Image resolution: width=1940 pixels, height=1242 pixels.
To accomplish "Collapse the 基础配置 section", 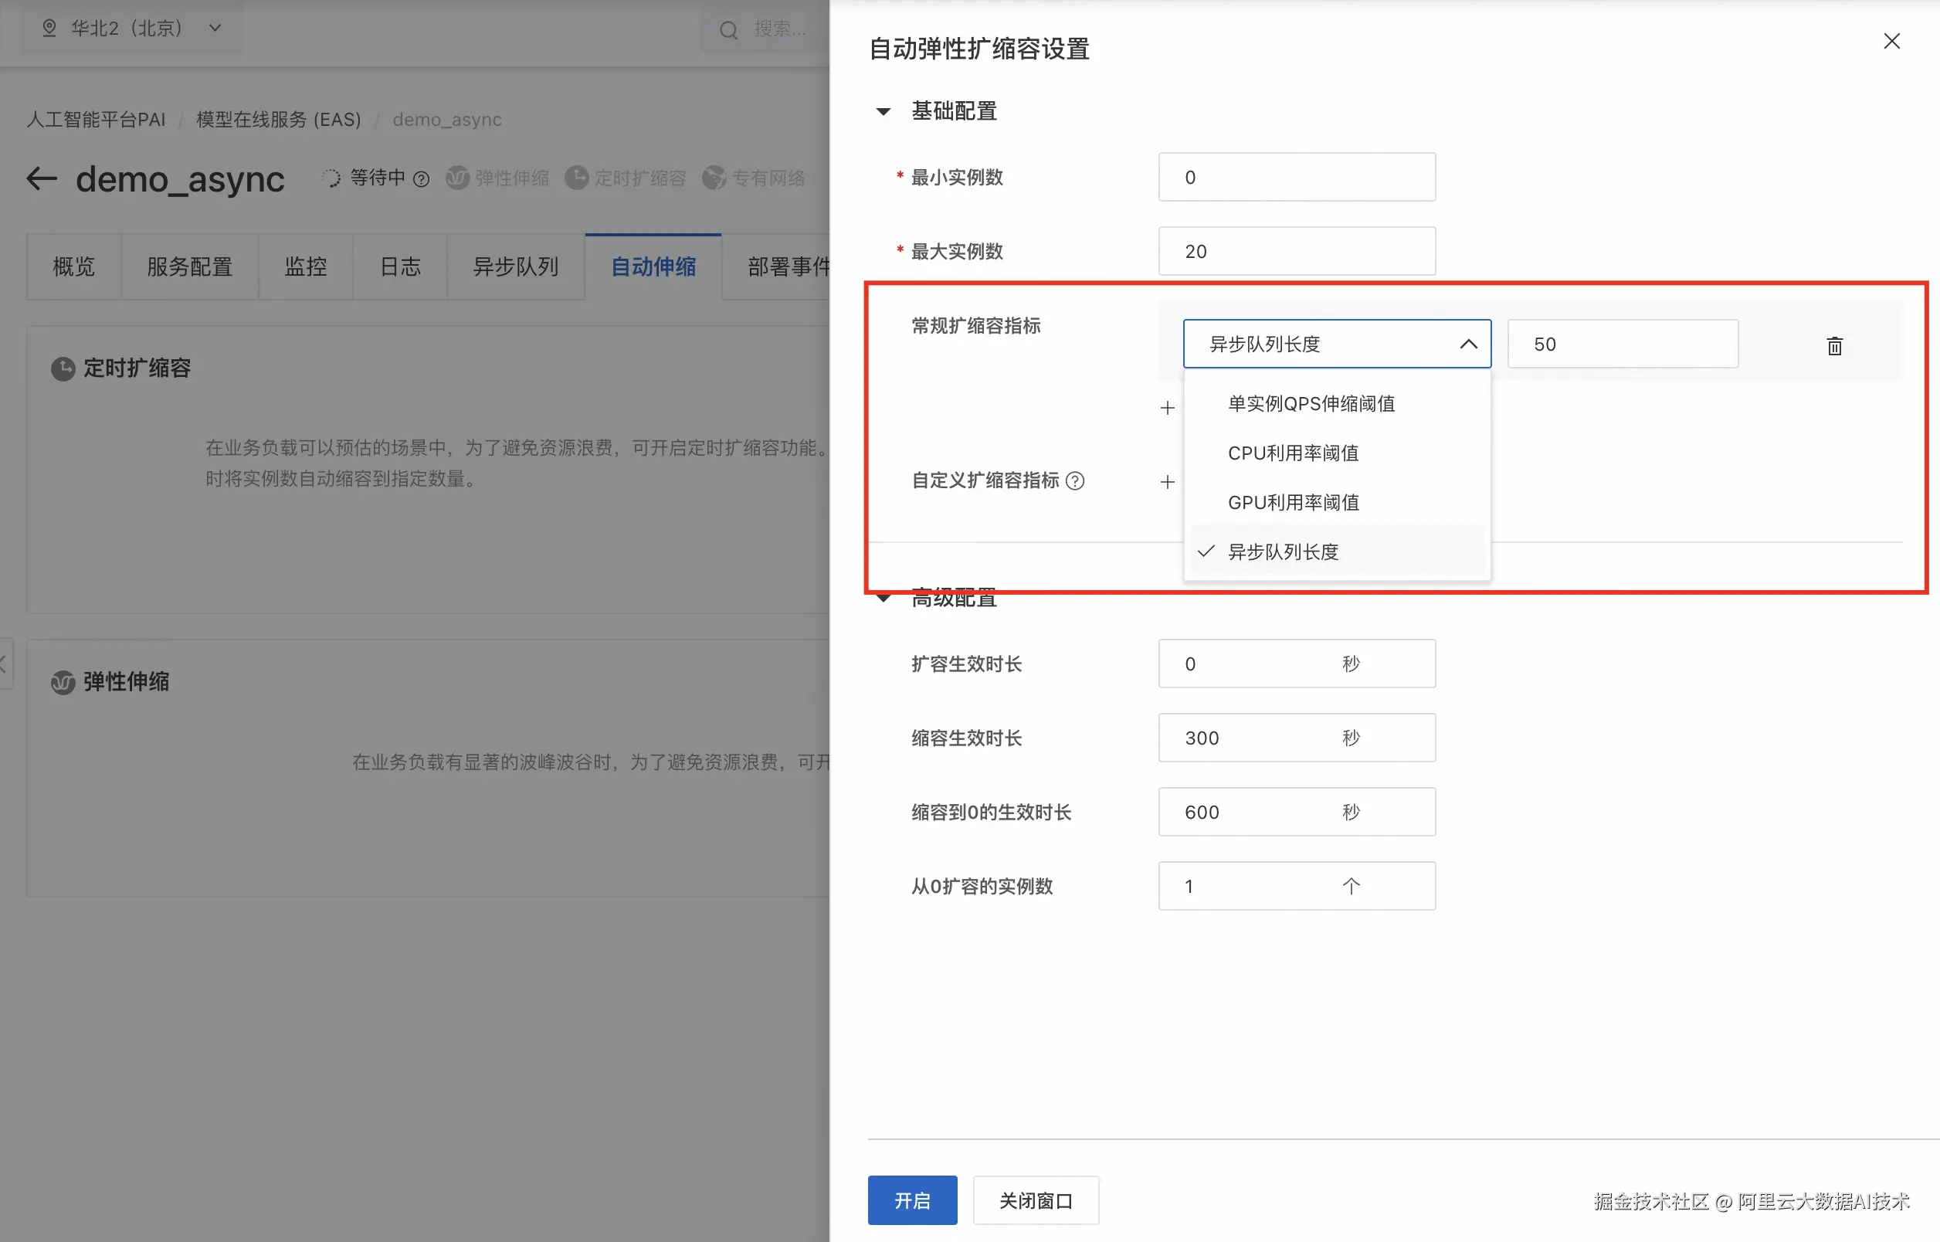I will [884, 111].
